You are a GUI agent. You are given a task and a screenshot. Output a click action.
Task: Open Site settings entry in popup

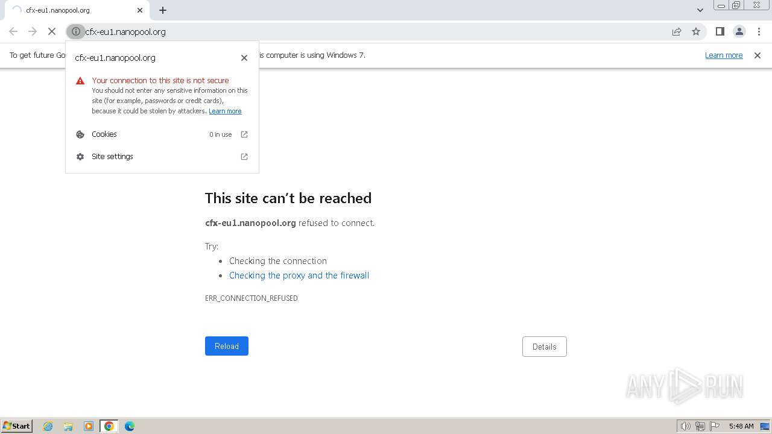162,157
